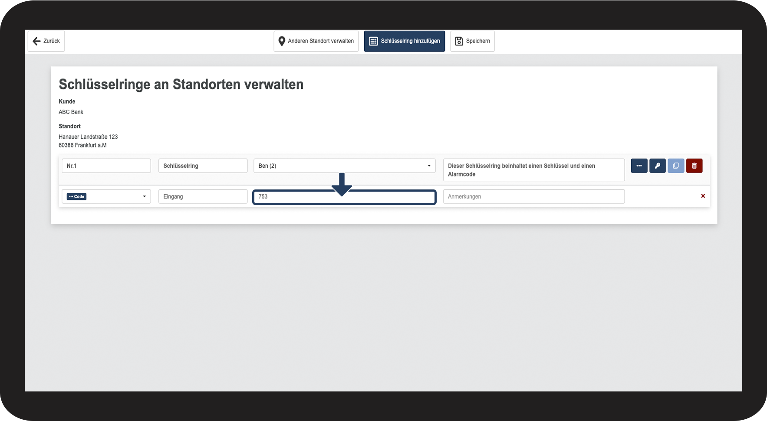The width and height of the screenshot is (767, 421).
Task: Click the three-dots code button
Action: (639, 166)
